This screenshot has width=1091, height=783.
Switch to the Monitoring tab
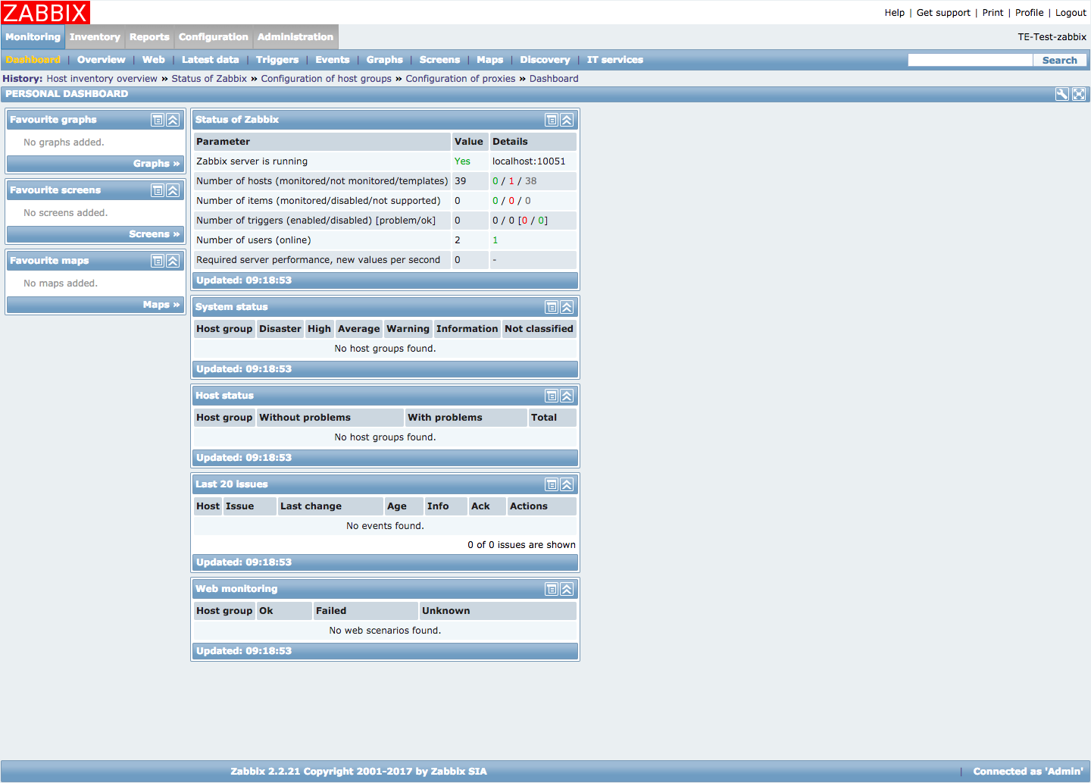click(x=33, y=37)
